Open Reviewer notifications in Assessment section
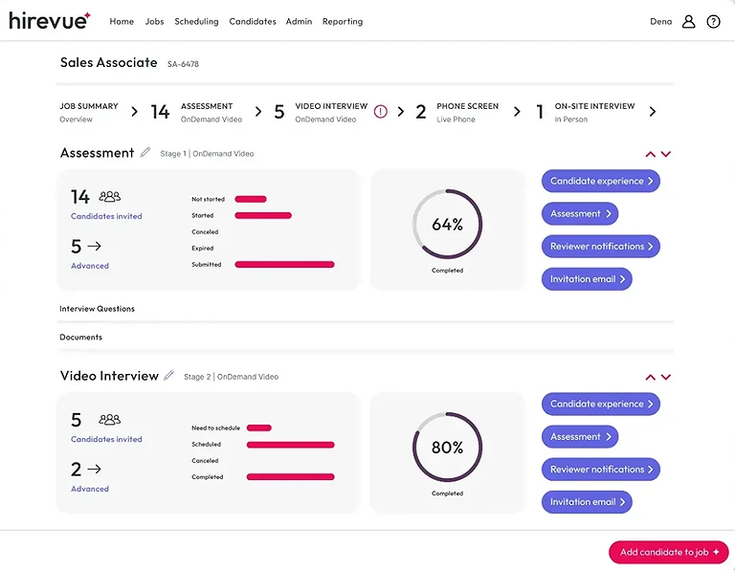Screen dimensions: 735x570 600,247
